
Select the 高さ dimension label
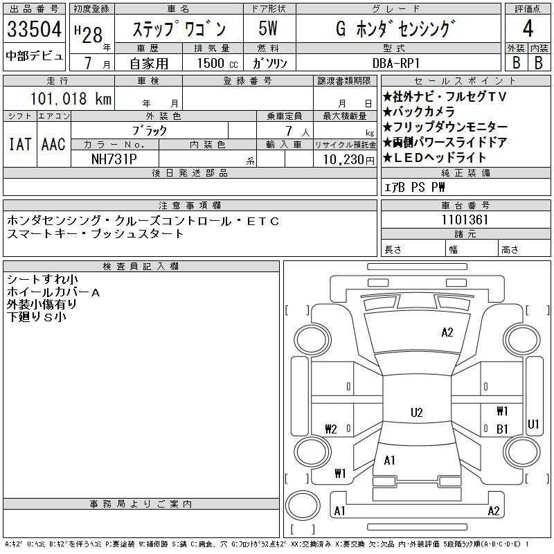[510, 250]
